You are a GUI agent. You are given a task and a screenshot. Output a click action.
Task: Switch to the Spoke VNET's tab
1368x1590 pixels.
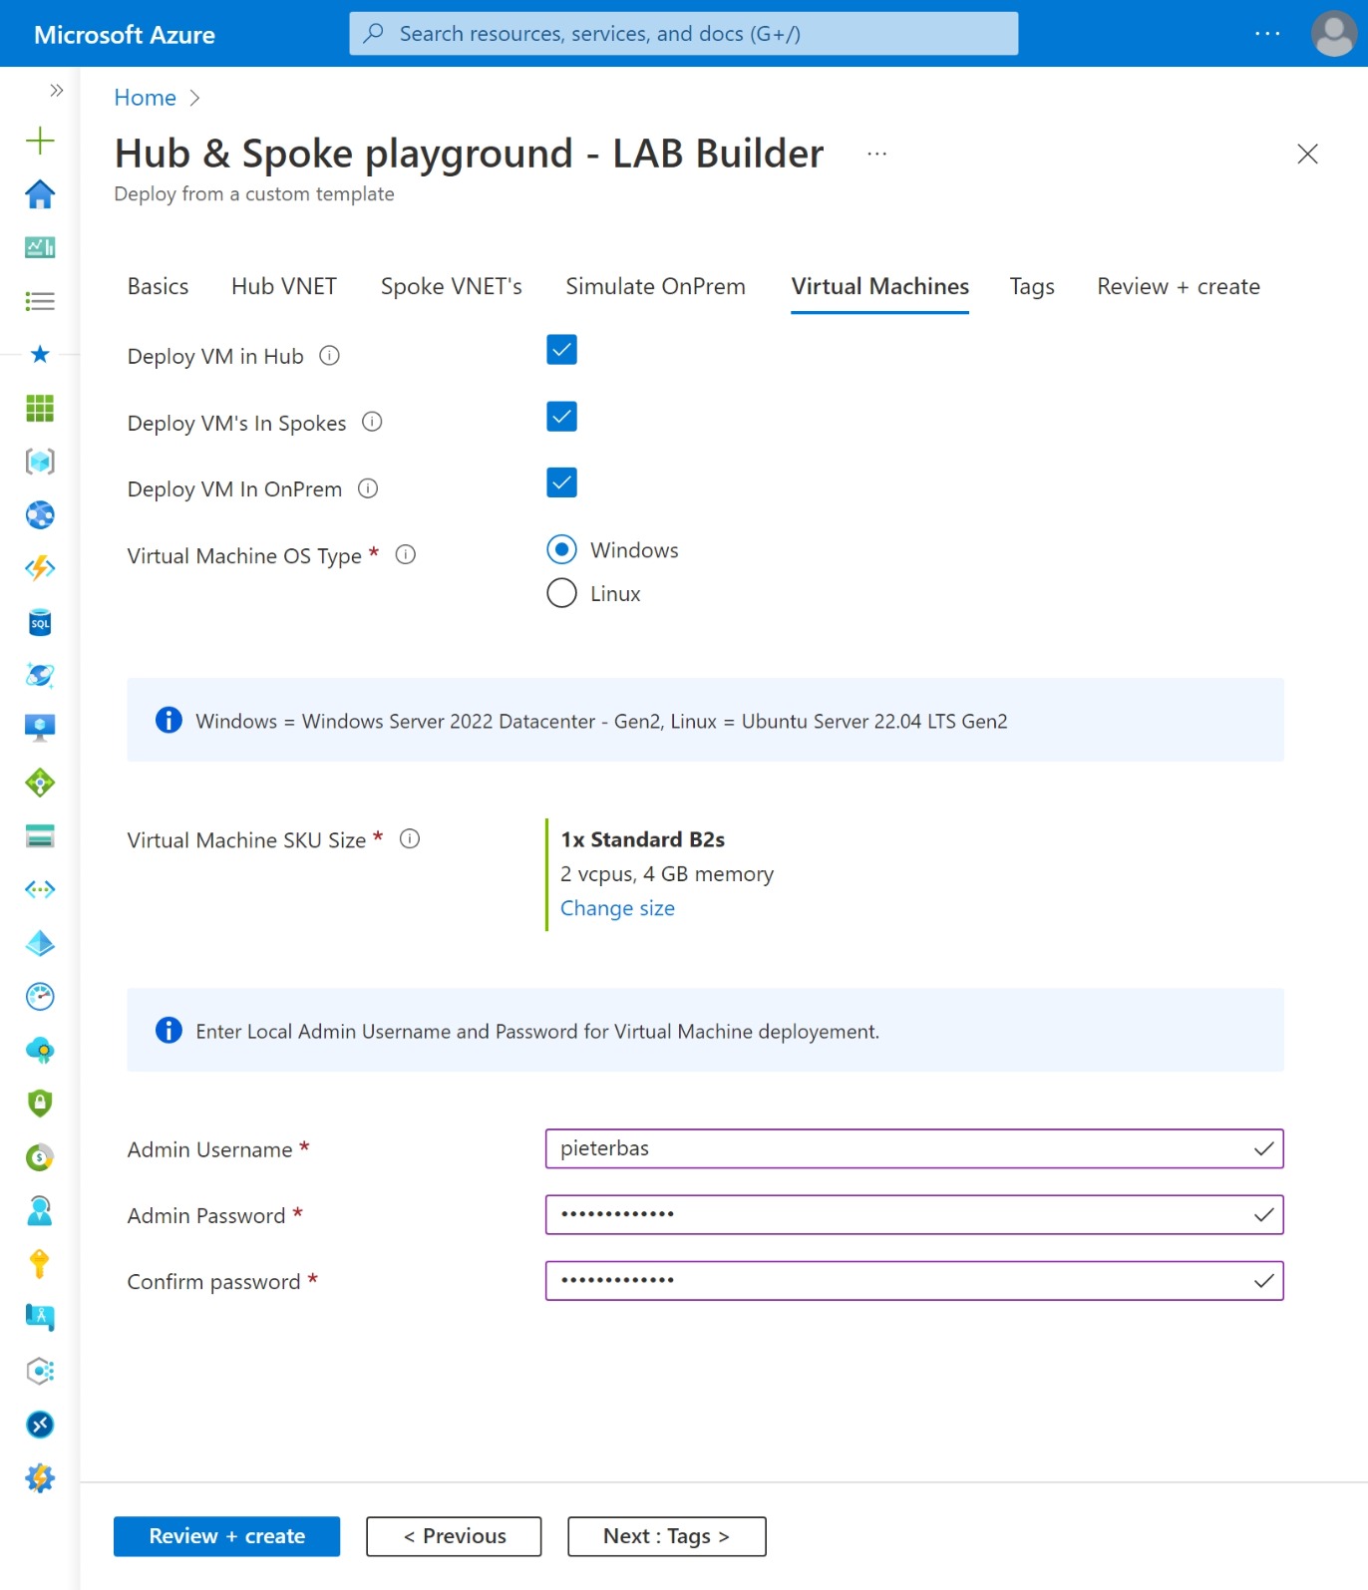tap(452, 287)
